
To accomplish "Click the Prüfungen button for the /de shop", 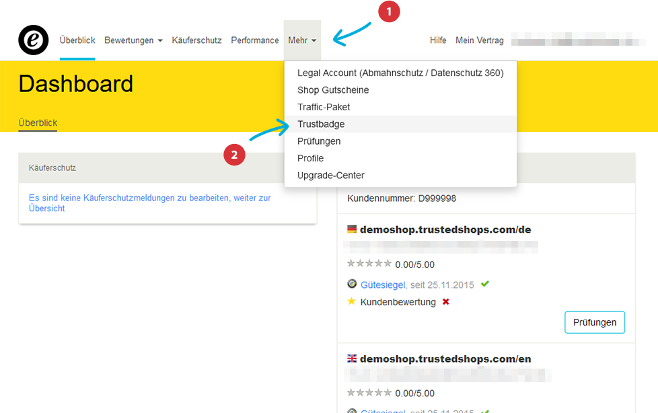I will 595,322.
